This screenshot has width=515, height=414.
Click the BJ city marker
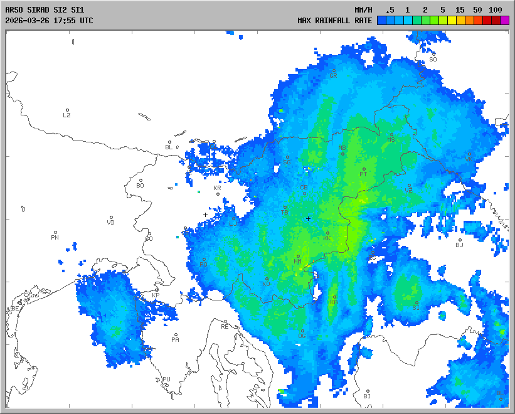[x=459, y=240]
